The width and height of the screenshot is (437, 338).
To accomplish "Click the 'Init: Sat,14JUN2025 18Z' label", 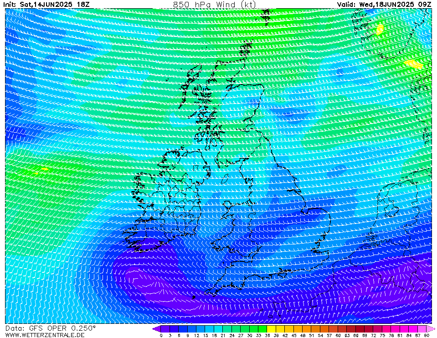I will pyautogui.click(x=46, y=5).
